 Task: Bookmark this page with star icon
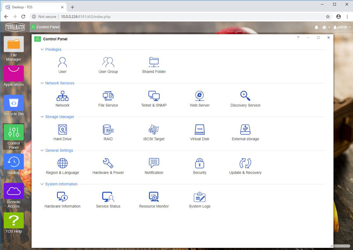pos(328,17)
